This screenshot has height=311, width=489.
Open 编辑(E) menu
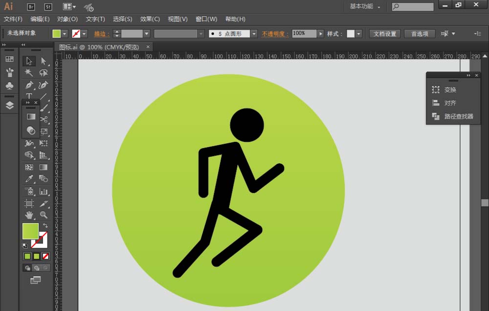pyautogui.click(x=40, y=19)
